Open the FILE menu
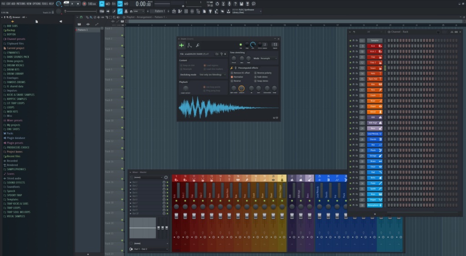This screenshot has height=256, width=466. pyautogui.click(x=4, y=4)
